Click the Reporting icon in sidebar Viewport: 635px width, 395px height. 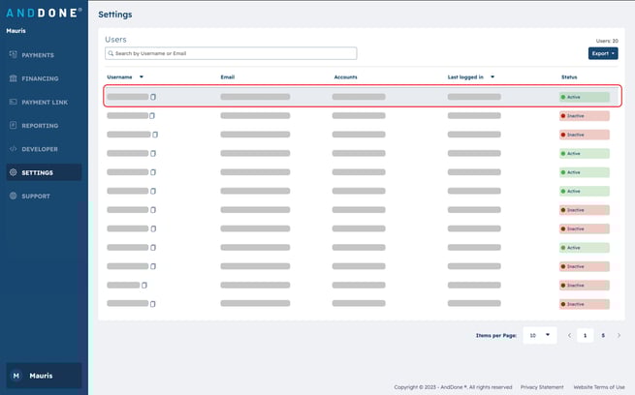tap(13, 126)
